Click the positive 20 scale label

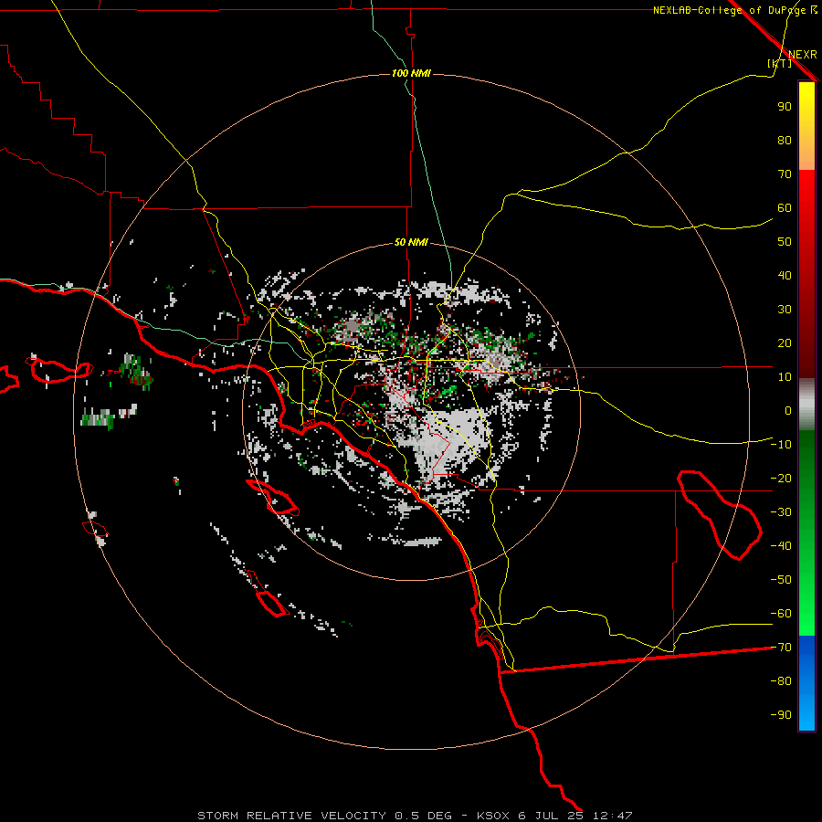(x=785, y=342)
